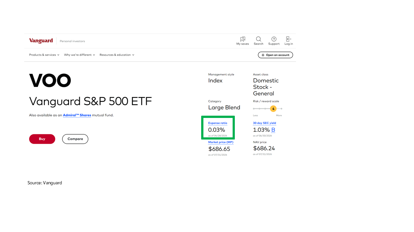Click the Vanguard S&P 500 ETF title
This screenshot has height=232, width=414.
pos(91,101)
